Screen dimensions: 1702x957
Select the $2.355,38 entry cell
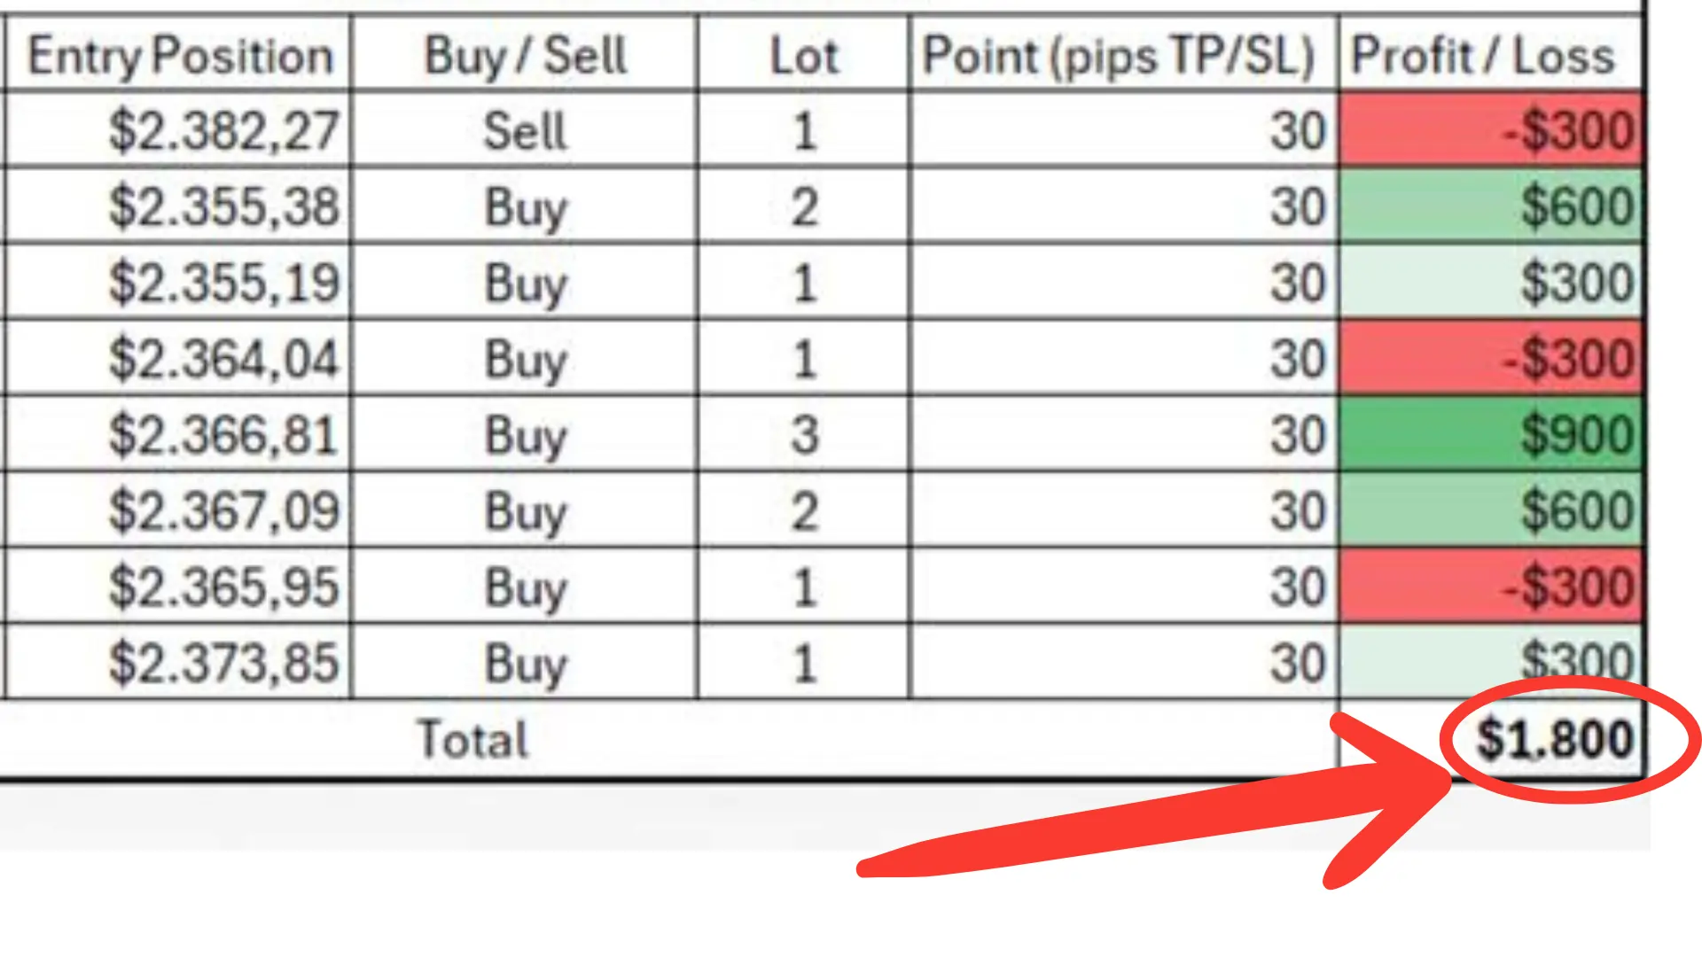[x=177, y=206]
